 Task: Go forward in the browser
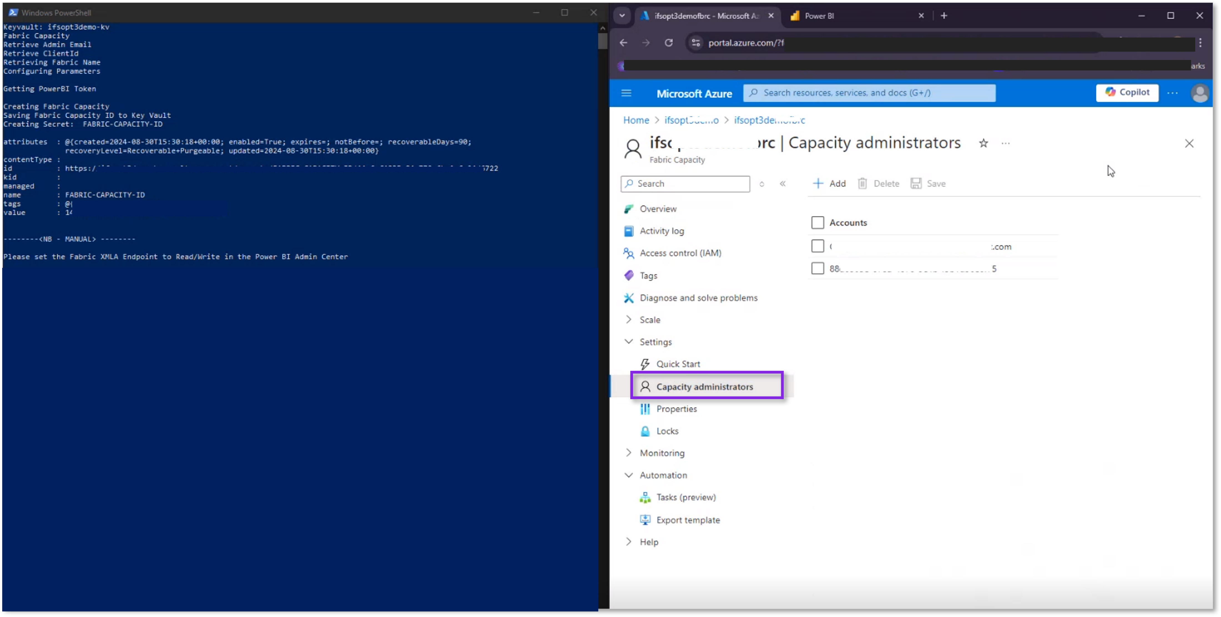click(645, 43)
